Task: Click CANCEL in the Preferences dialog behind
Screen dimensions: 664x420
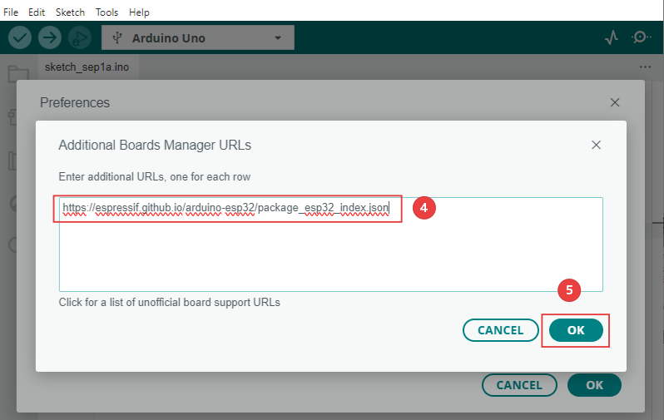Action: coord(519,385)
